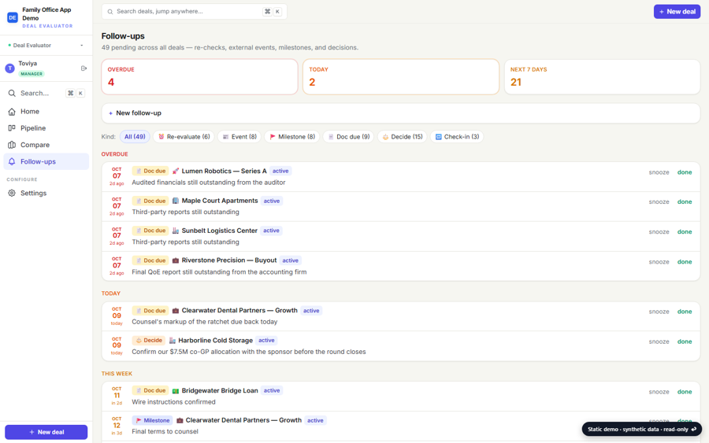Click the Compare icon in sidebar
709x443 pixels.
tap(12, 145)
